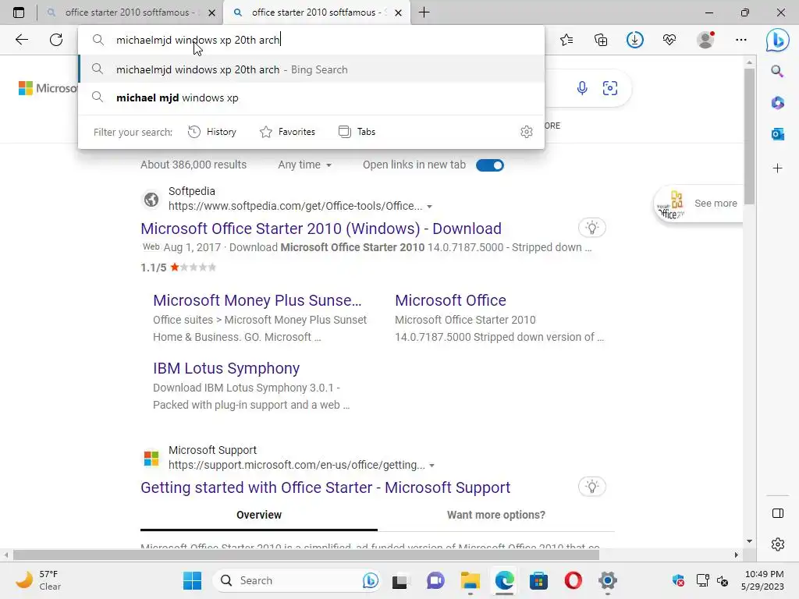This screenshot has height=599, width=799.
Task: Click the horizontal page scrollbar thumb
Action: (306, 555)
